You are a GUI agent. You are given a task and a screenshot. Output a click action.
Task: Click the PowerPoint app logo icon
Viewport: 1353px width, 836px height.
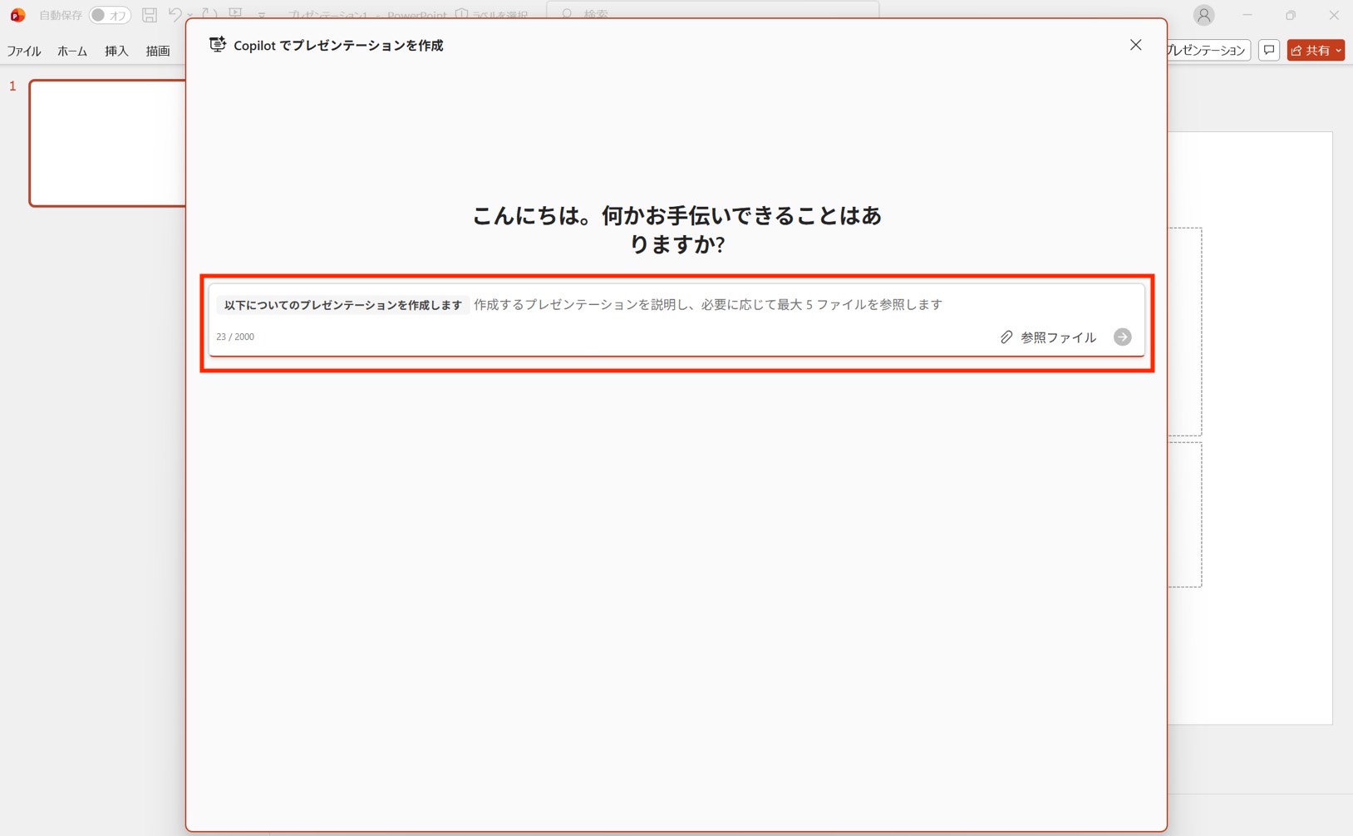point(17,15)
